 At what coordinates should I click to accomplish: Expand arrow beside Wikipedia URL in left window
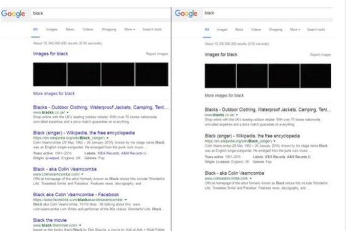coord(107,138)
